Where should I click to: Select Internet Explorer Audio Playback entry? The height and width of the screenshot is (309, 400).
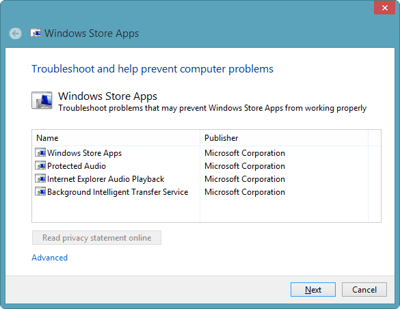pos(105,179)
